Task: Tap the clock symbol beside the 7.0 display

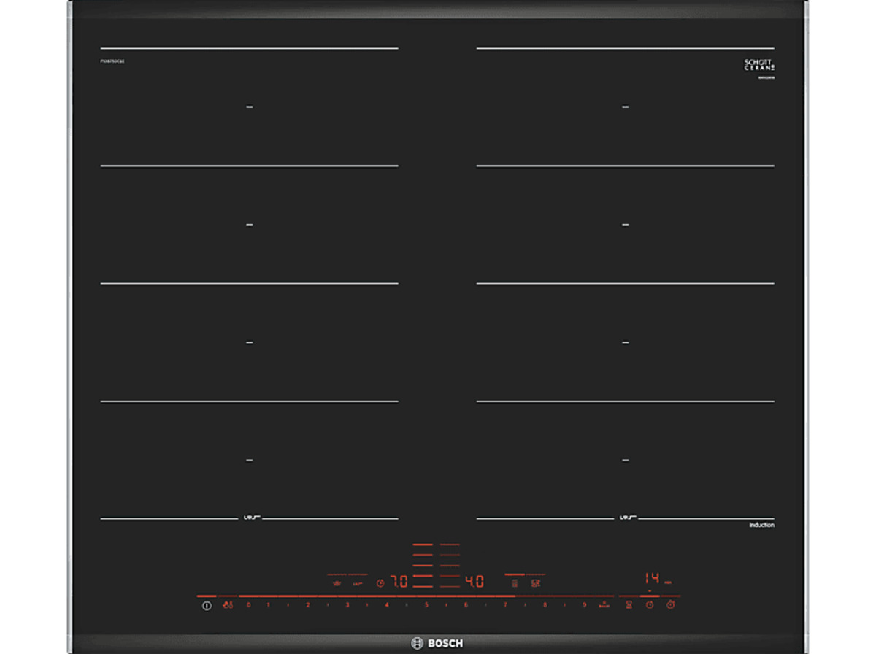Action: coord(380,583)
